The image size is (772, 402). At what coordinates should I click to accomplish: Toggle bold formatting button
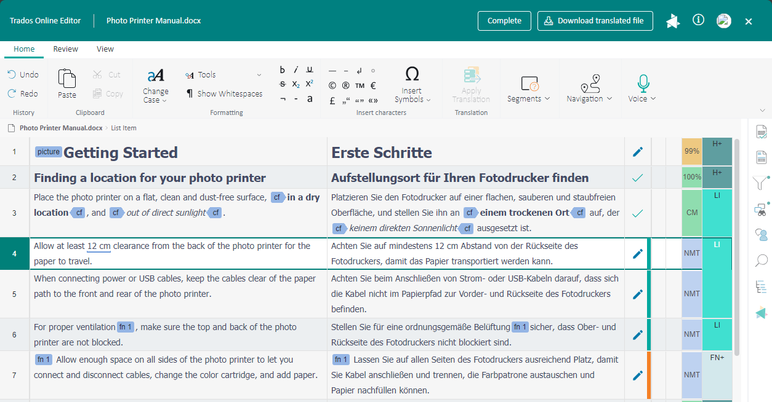tap(283, 69)
